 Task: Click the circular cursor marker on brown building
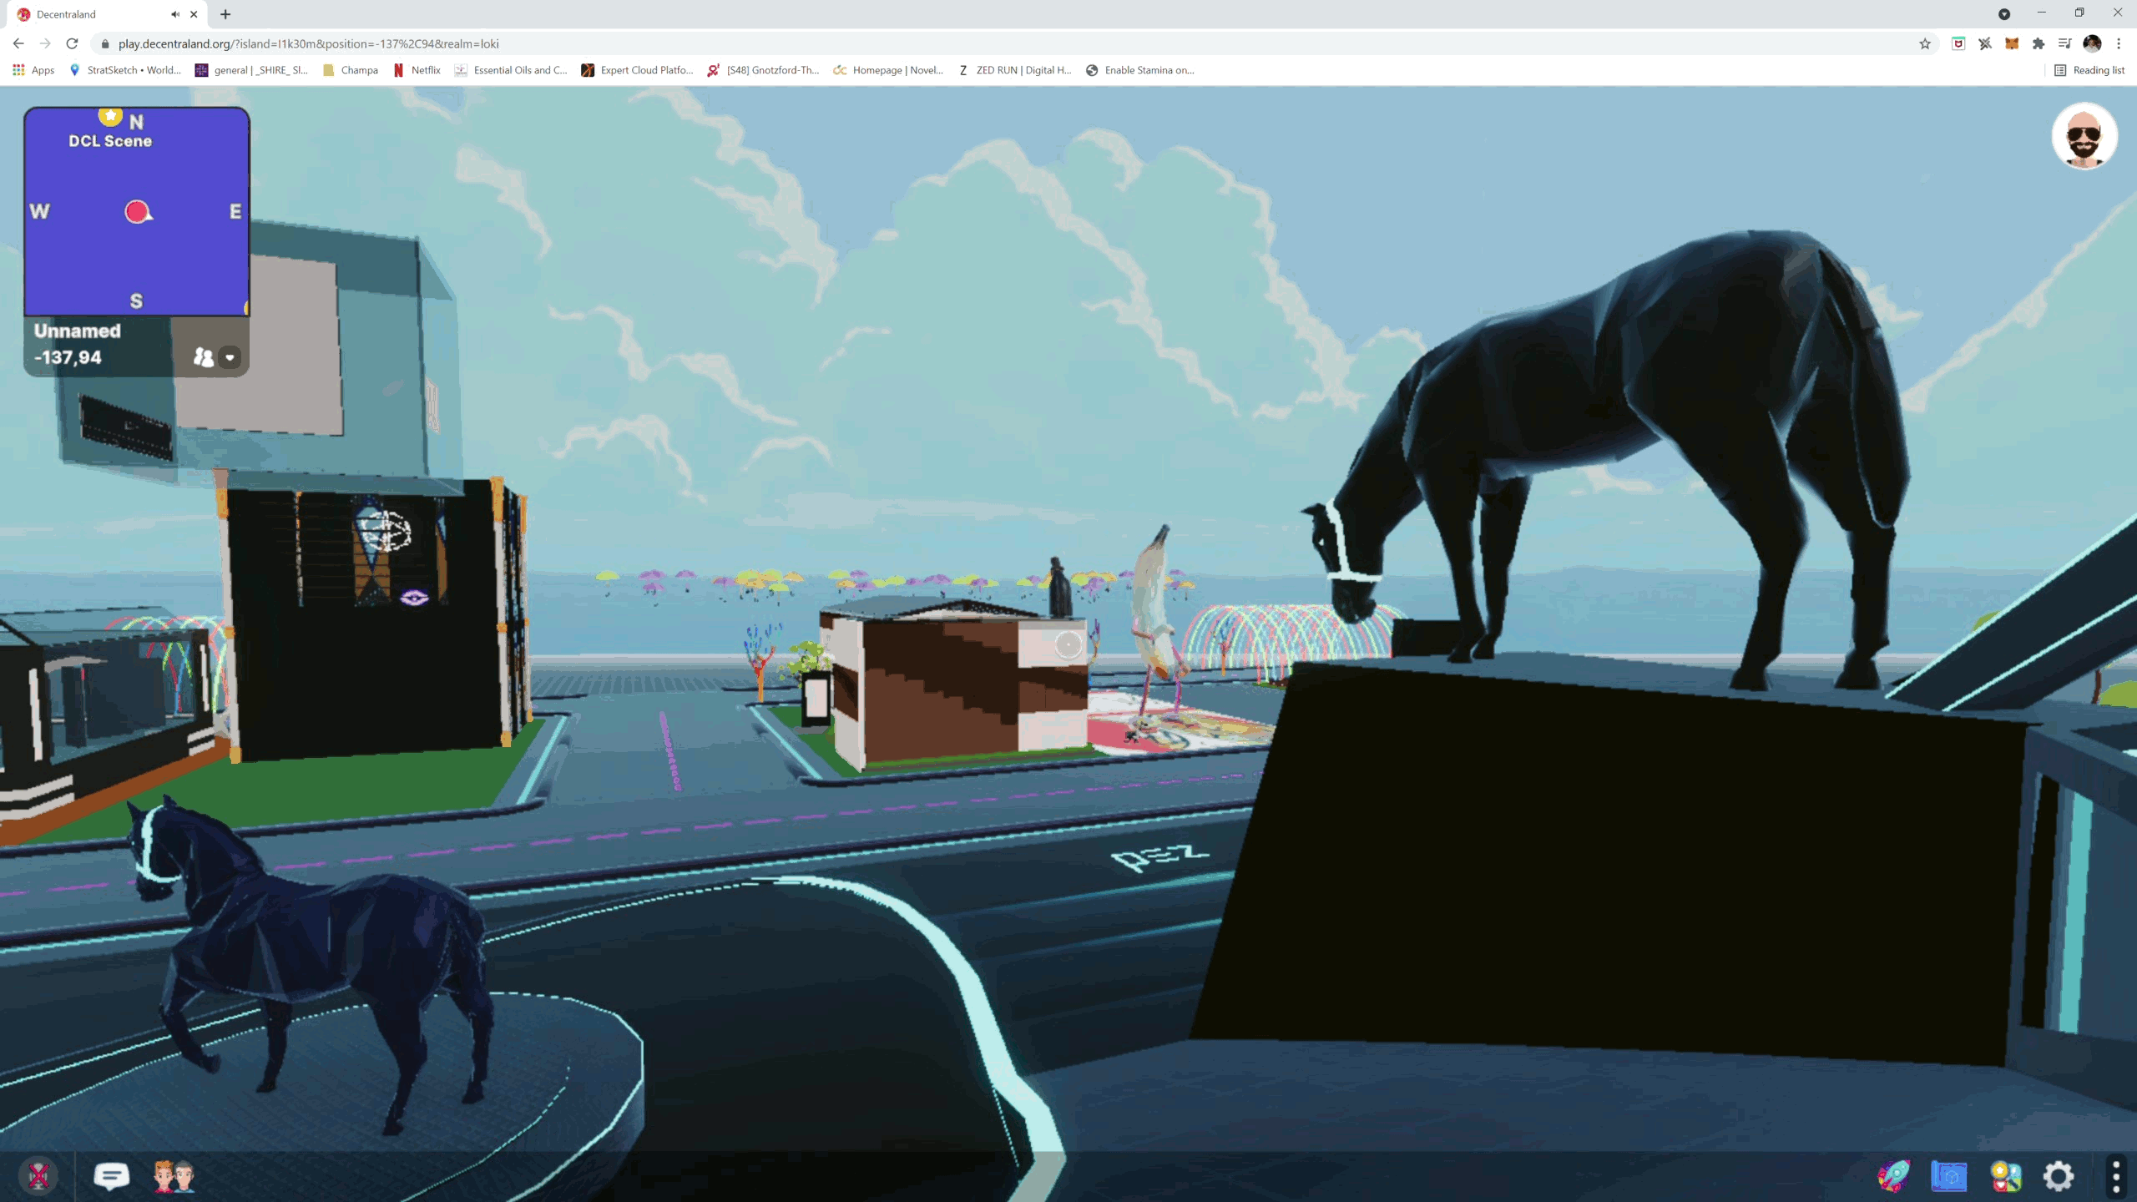tap(1068, 644)
